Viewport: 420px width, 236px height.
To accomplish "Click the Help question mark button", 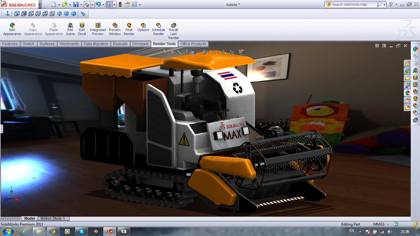I will [391, 5].
